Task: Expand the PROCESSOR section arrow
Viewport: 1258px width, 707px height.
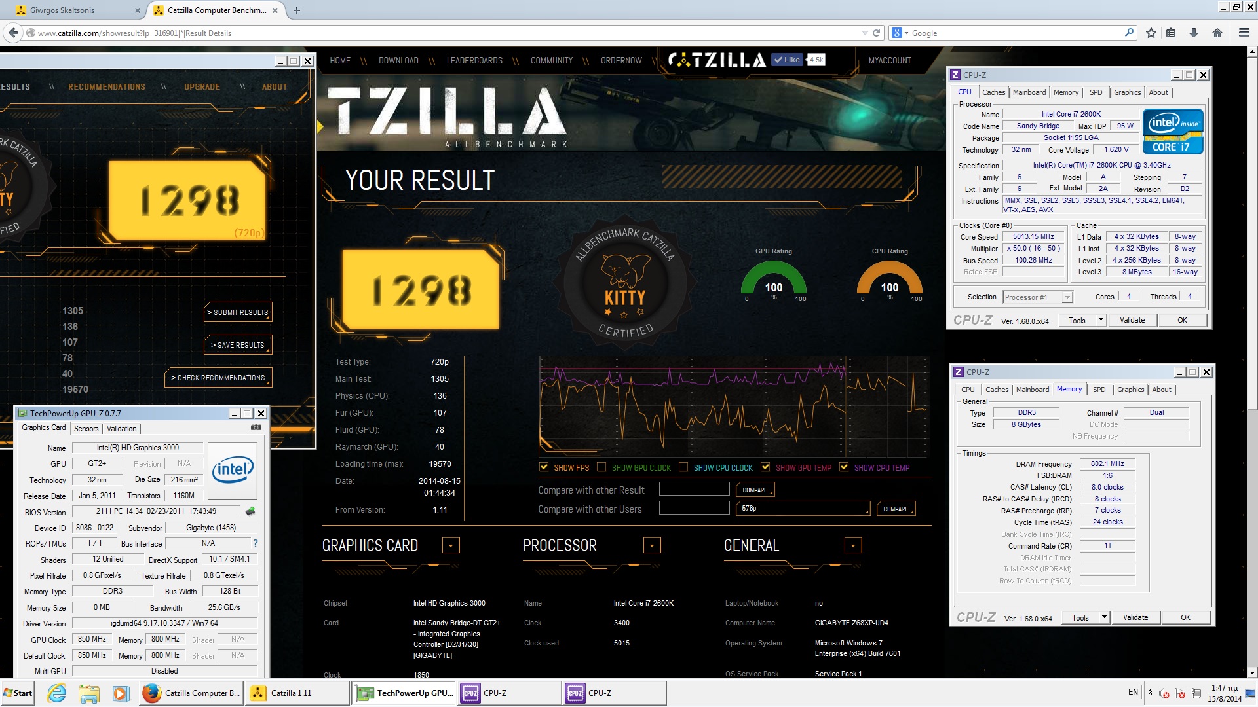Action: (652, 545)
